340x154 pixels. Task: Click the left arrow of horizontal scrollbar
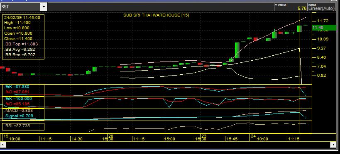click(3, 145)
